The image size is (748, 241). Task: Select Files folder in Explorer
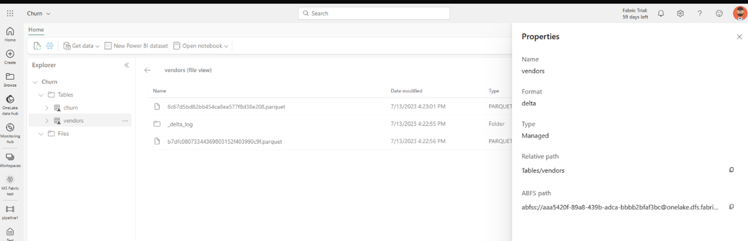[63, 134]
